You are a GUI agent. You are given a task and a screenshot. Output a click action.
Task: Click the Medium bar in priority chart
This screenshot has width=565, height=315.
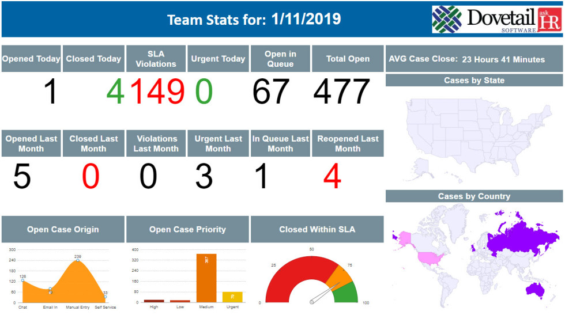(x=206, y=278)
